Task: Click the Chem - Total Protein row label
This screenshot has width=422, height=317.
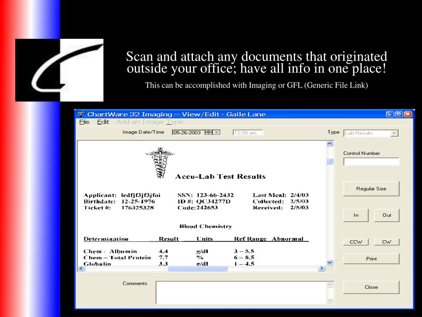Action: tap(117, 258)
